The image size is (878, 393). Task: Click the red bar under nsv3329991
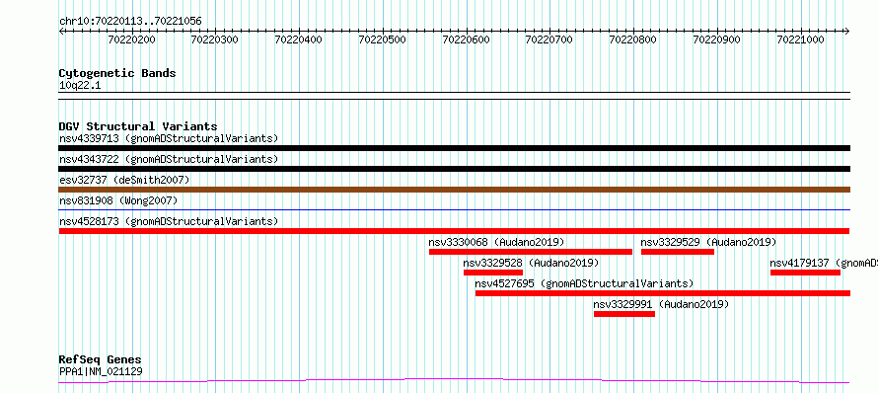pos(624,314)
